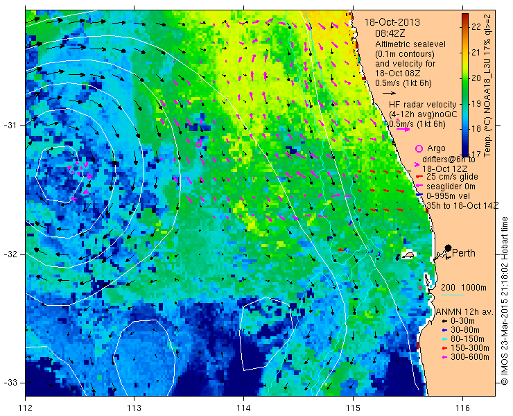Image resolution: width=513 pixels, height=416 pixels.
Task: Click the longitude axis label 113
Action: 134,408
